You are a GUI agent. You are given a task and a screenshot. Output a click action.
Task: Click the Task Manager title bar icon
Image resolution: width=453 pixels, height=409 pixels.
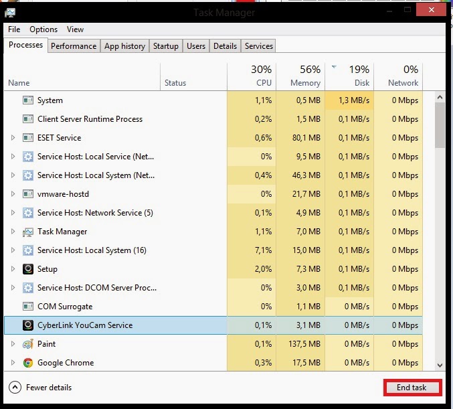point(10,13)
